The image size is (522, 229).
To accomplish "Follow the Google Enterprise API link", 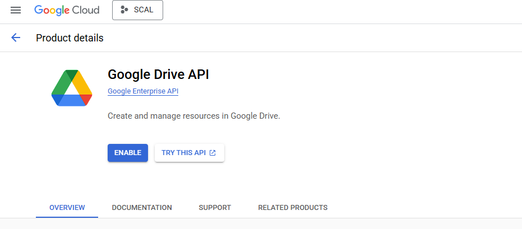I will coord(143,91).
